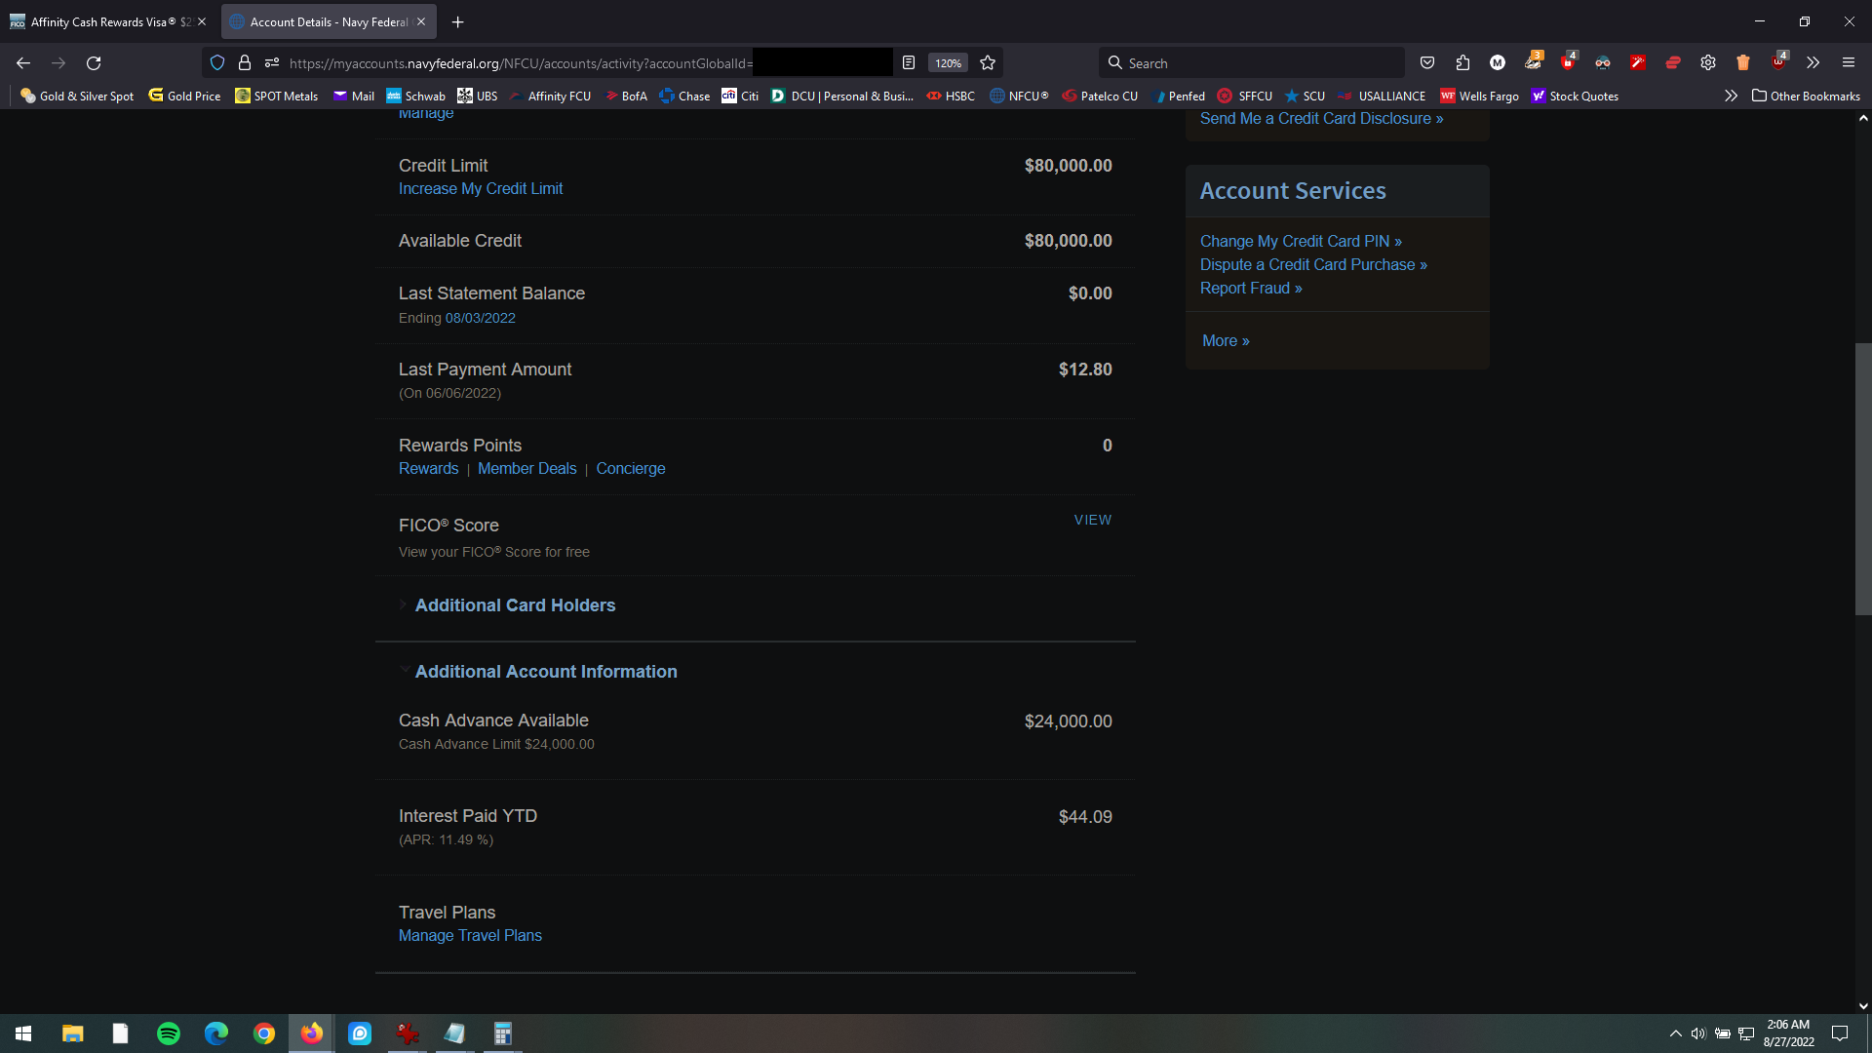Reload the current page

94,63
